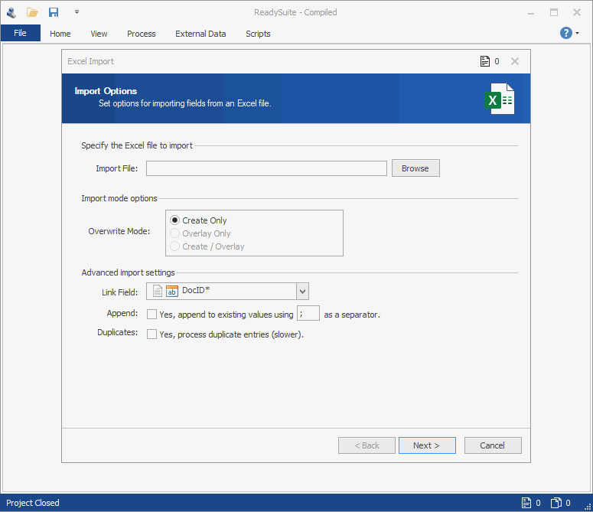
Task: Select the Create / Overlay radio option
Action: [207, 246]
